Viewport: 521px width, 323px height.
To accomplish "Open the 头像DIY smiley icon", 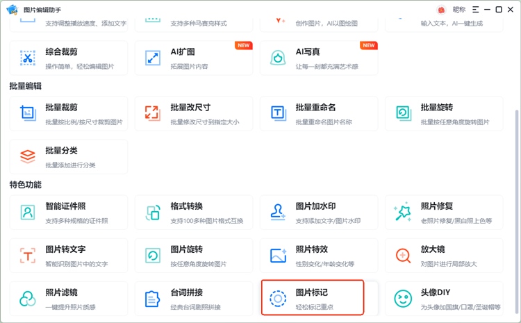I will pyautogui.click(x=403, y=299).
